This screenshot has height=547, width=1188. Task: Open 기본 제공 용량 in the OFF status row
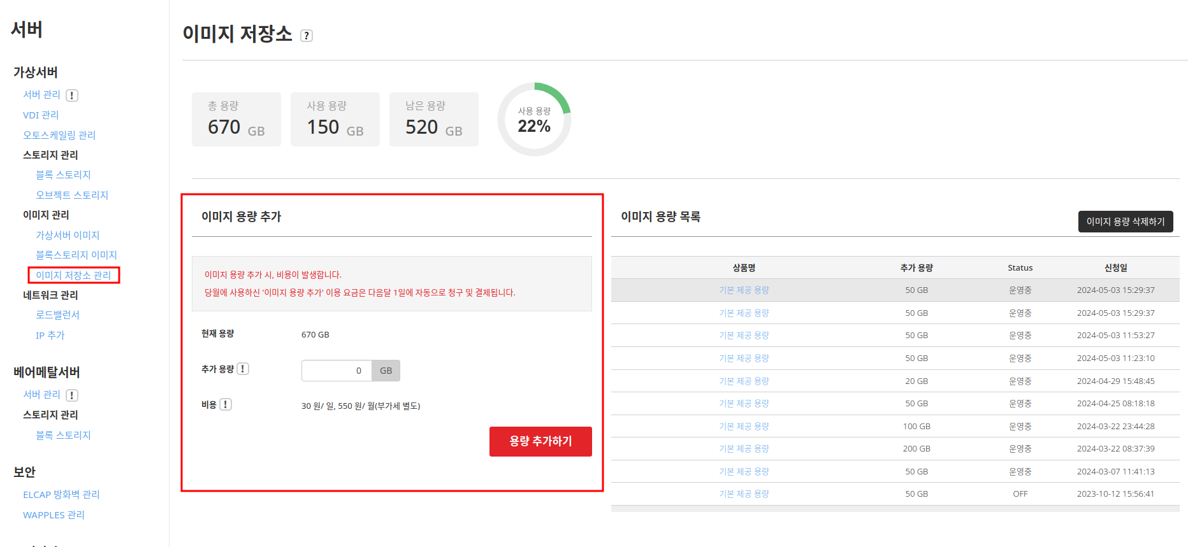tap(744, 494)
